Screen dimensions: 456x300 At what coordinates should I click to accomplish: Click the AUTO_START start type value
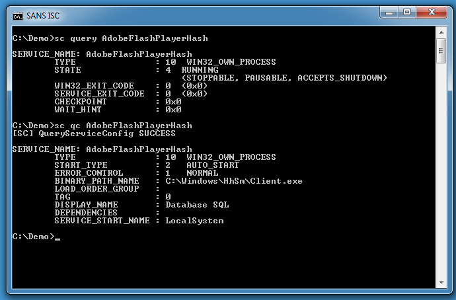(213, 165)
